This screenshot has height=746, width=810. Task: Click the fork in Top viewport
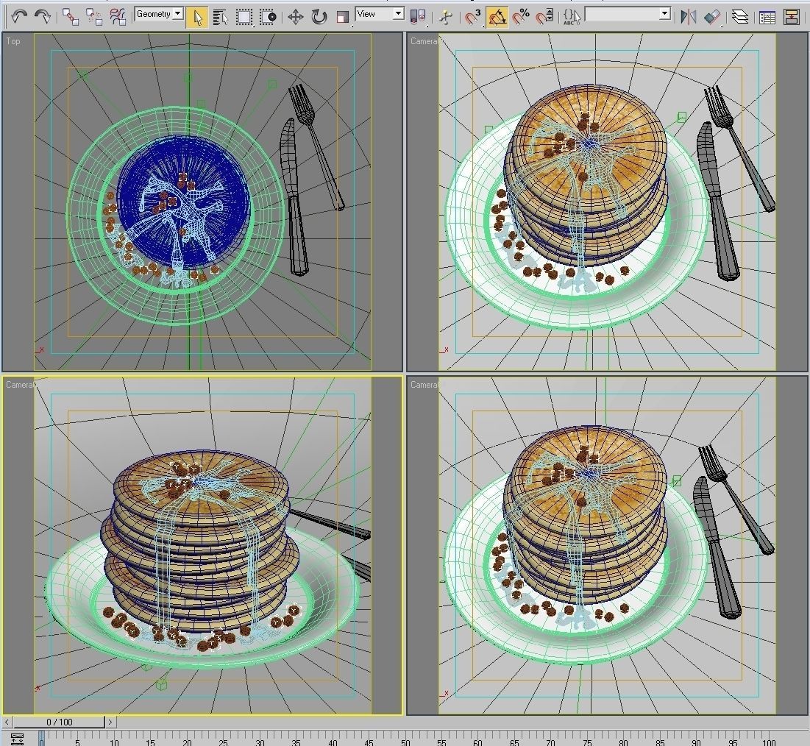316,149
